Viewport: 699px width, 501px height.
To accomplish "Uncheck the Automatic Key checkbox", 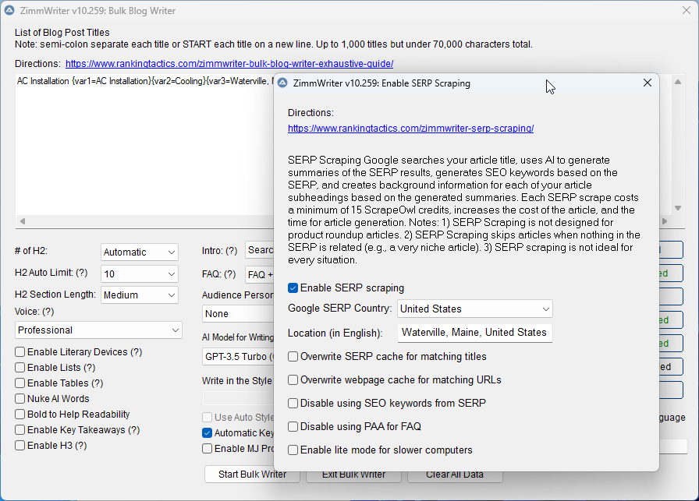I will click(x=207, y=433).
